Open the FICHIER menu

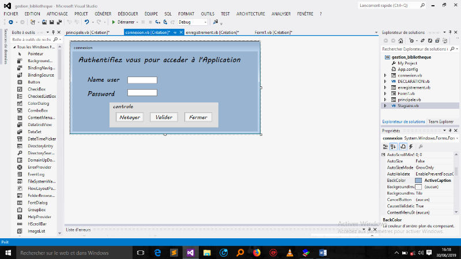point(11,14)
